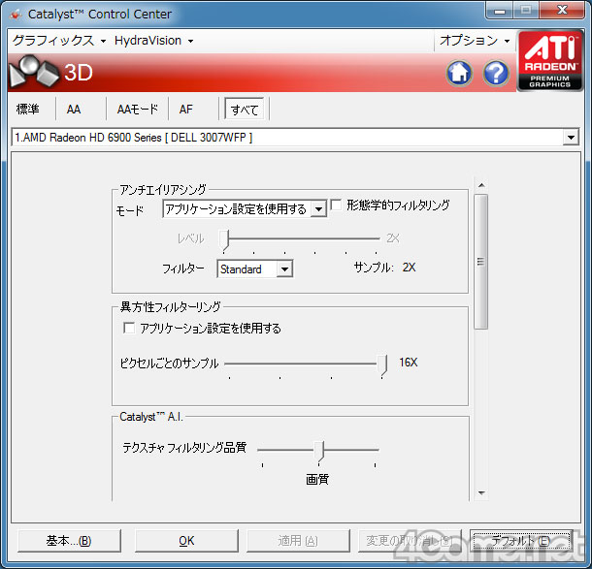Image resolution: width=592 pixels, height=569 pixels.
Task: Switch to the 標準 tab
Action: click(27, 110)
